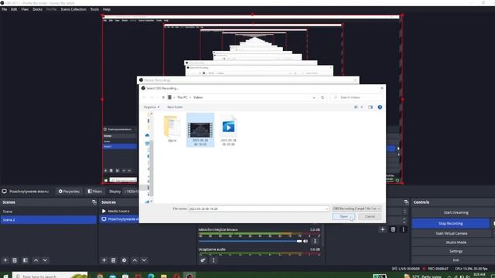The width and height of the screenshot is (495, 278).
Task: Open help icon in file dialog
Action: pyautogui.click(x=380, y=107)
